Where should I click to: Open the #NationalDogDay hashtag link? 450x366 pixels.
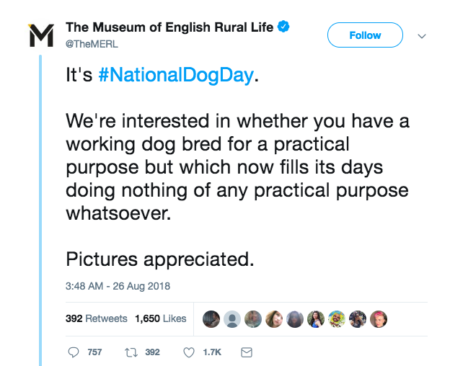(x=175, y=75)
